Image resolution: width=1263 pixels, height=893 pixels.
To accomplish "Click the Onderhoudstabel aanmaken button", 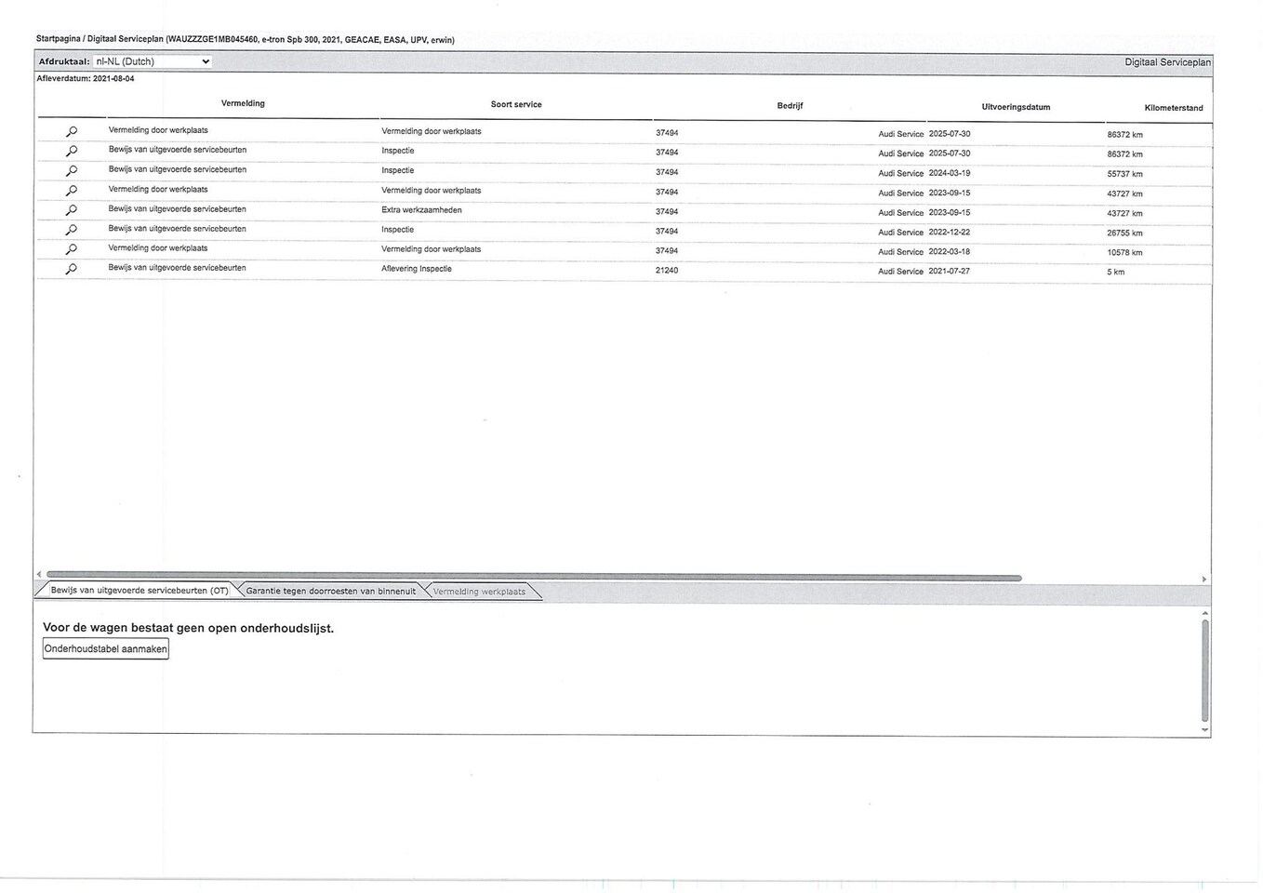I will click(106, 648).
